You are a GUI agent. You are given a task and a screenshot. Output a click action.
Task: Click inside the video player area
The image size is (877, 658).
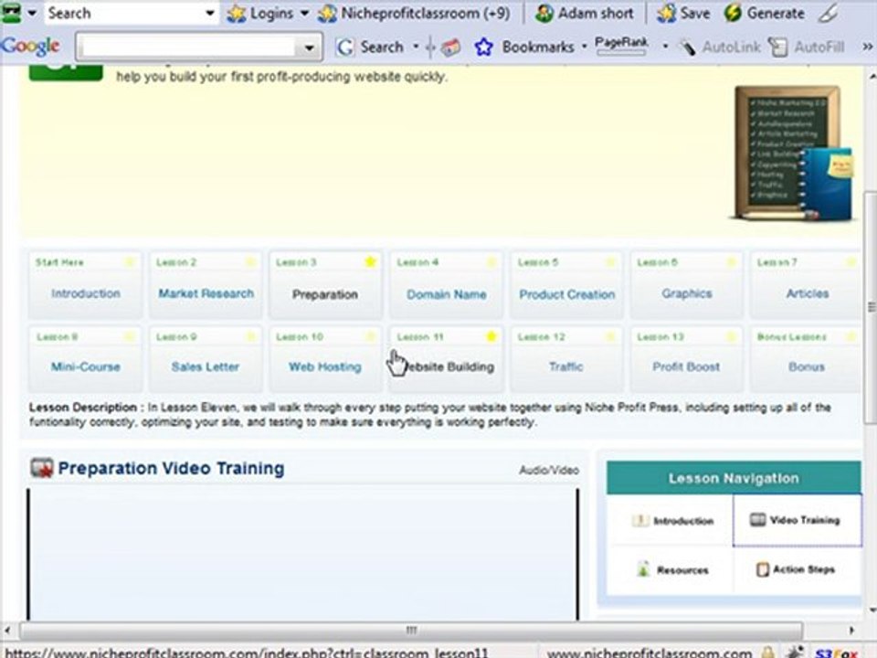[x=302, y=554]
